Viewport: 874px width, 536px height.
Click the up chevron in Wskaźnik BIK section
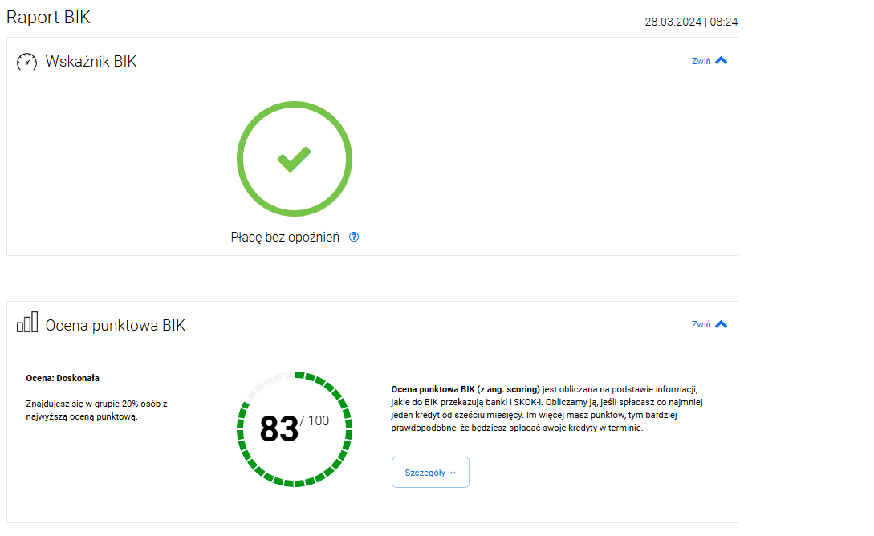coord(721,60)
